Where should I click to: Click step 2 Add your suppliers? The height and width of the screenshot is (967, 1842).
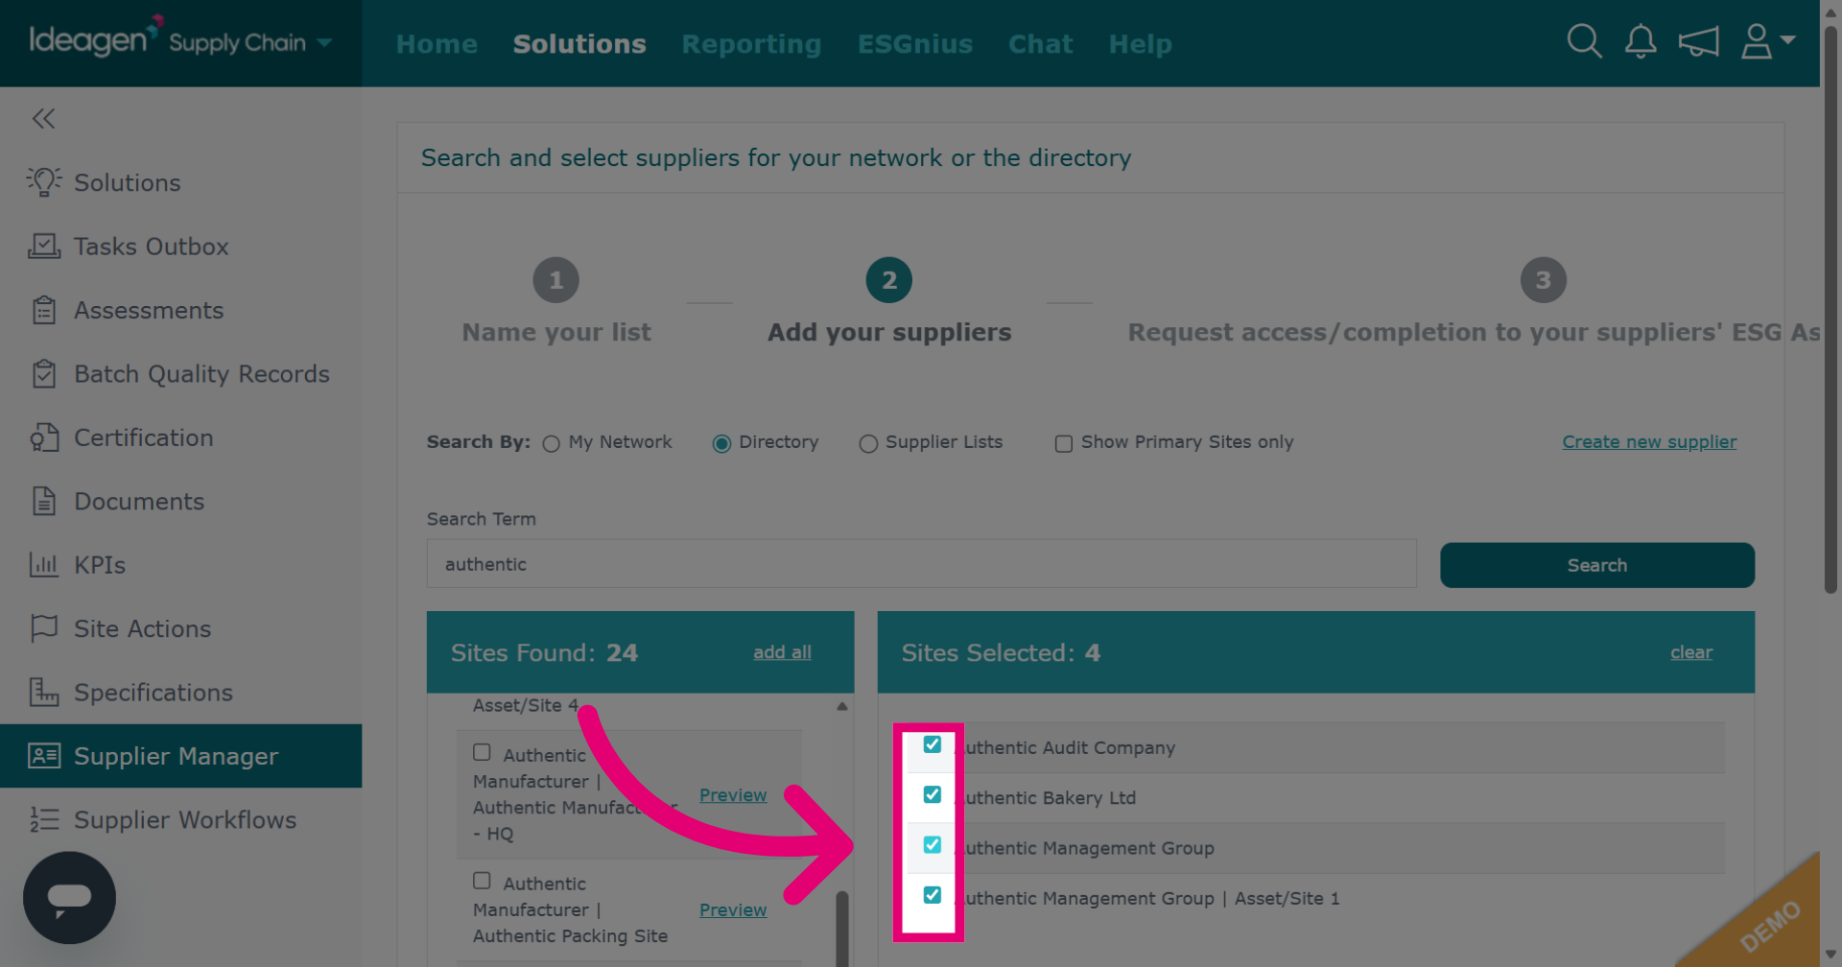tap(888, 301)
